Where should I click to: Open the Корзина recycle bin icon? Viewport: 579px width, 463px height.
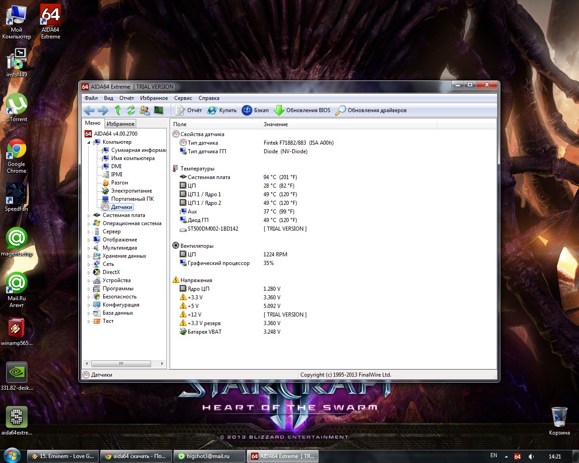[x=560, y=421]
